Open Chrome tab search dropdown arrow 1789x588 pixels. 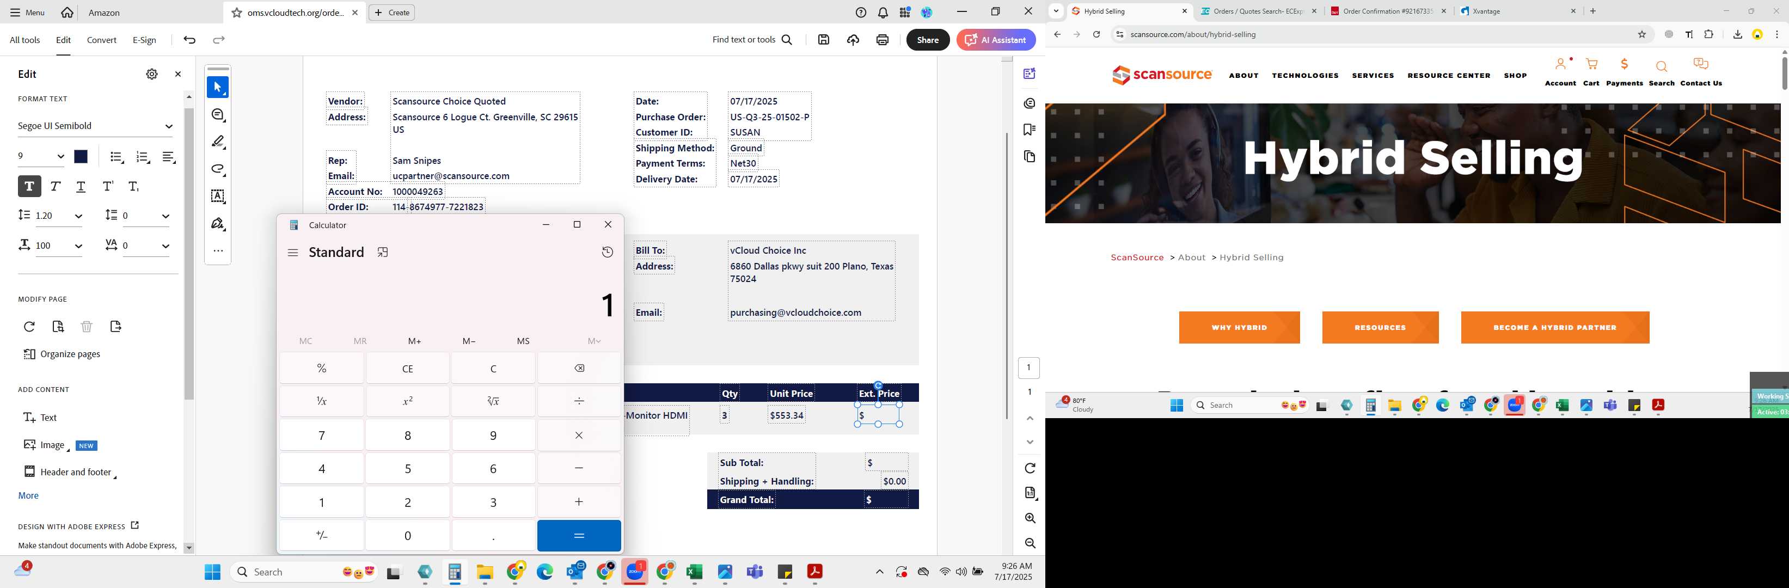point(1056,11)
